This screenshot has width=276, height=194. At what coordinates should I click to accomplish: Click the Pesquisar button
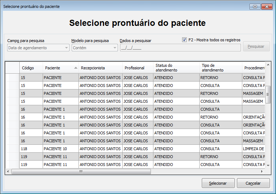256,46
